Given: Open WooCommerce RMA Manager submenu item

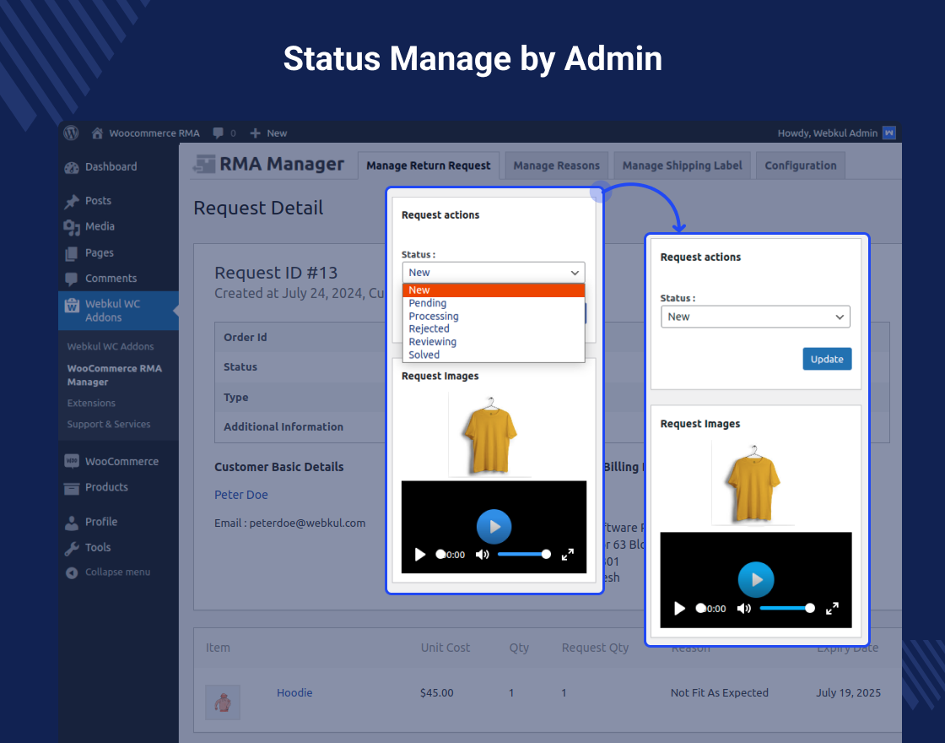Looking at the screenshot, I should (x=115, y=375).
